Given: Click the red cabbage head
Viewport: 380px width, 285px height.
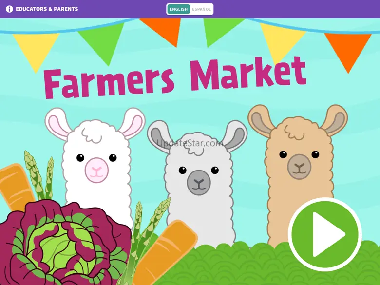Looking at the screenshot, I should click(64, 244).
